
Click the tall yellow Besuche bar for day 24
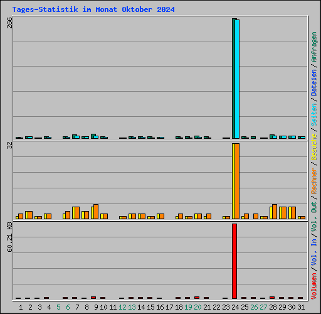pos(233,181)
